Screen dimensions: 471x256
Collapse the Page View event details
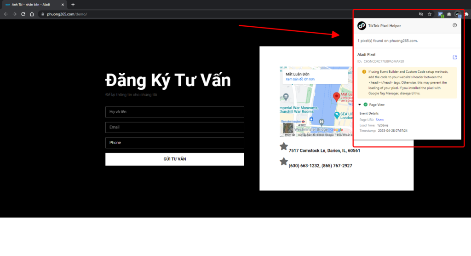click(x=360, y=105)
